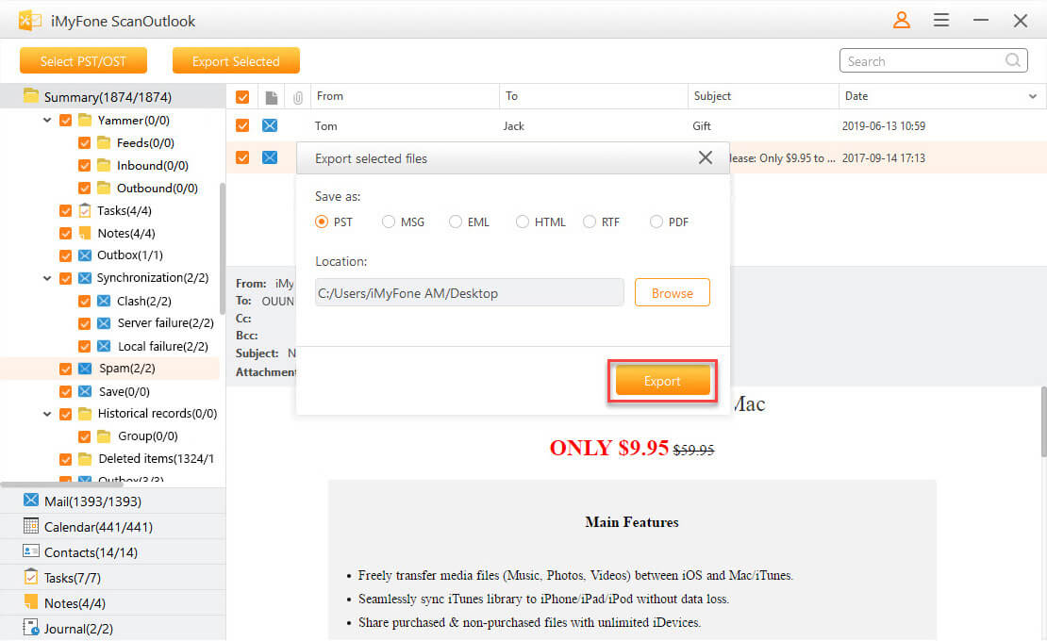Click the Location path field
Screen dimensions: 1047x641
point(469,293)
